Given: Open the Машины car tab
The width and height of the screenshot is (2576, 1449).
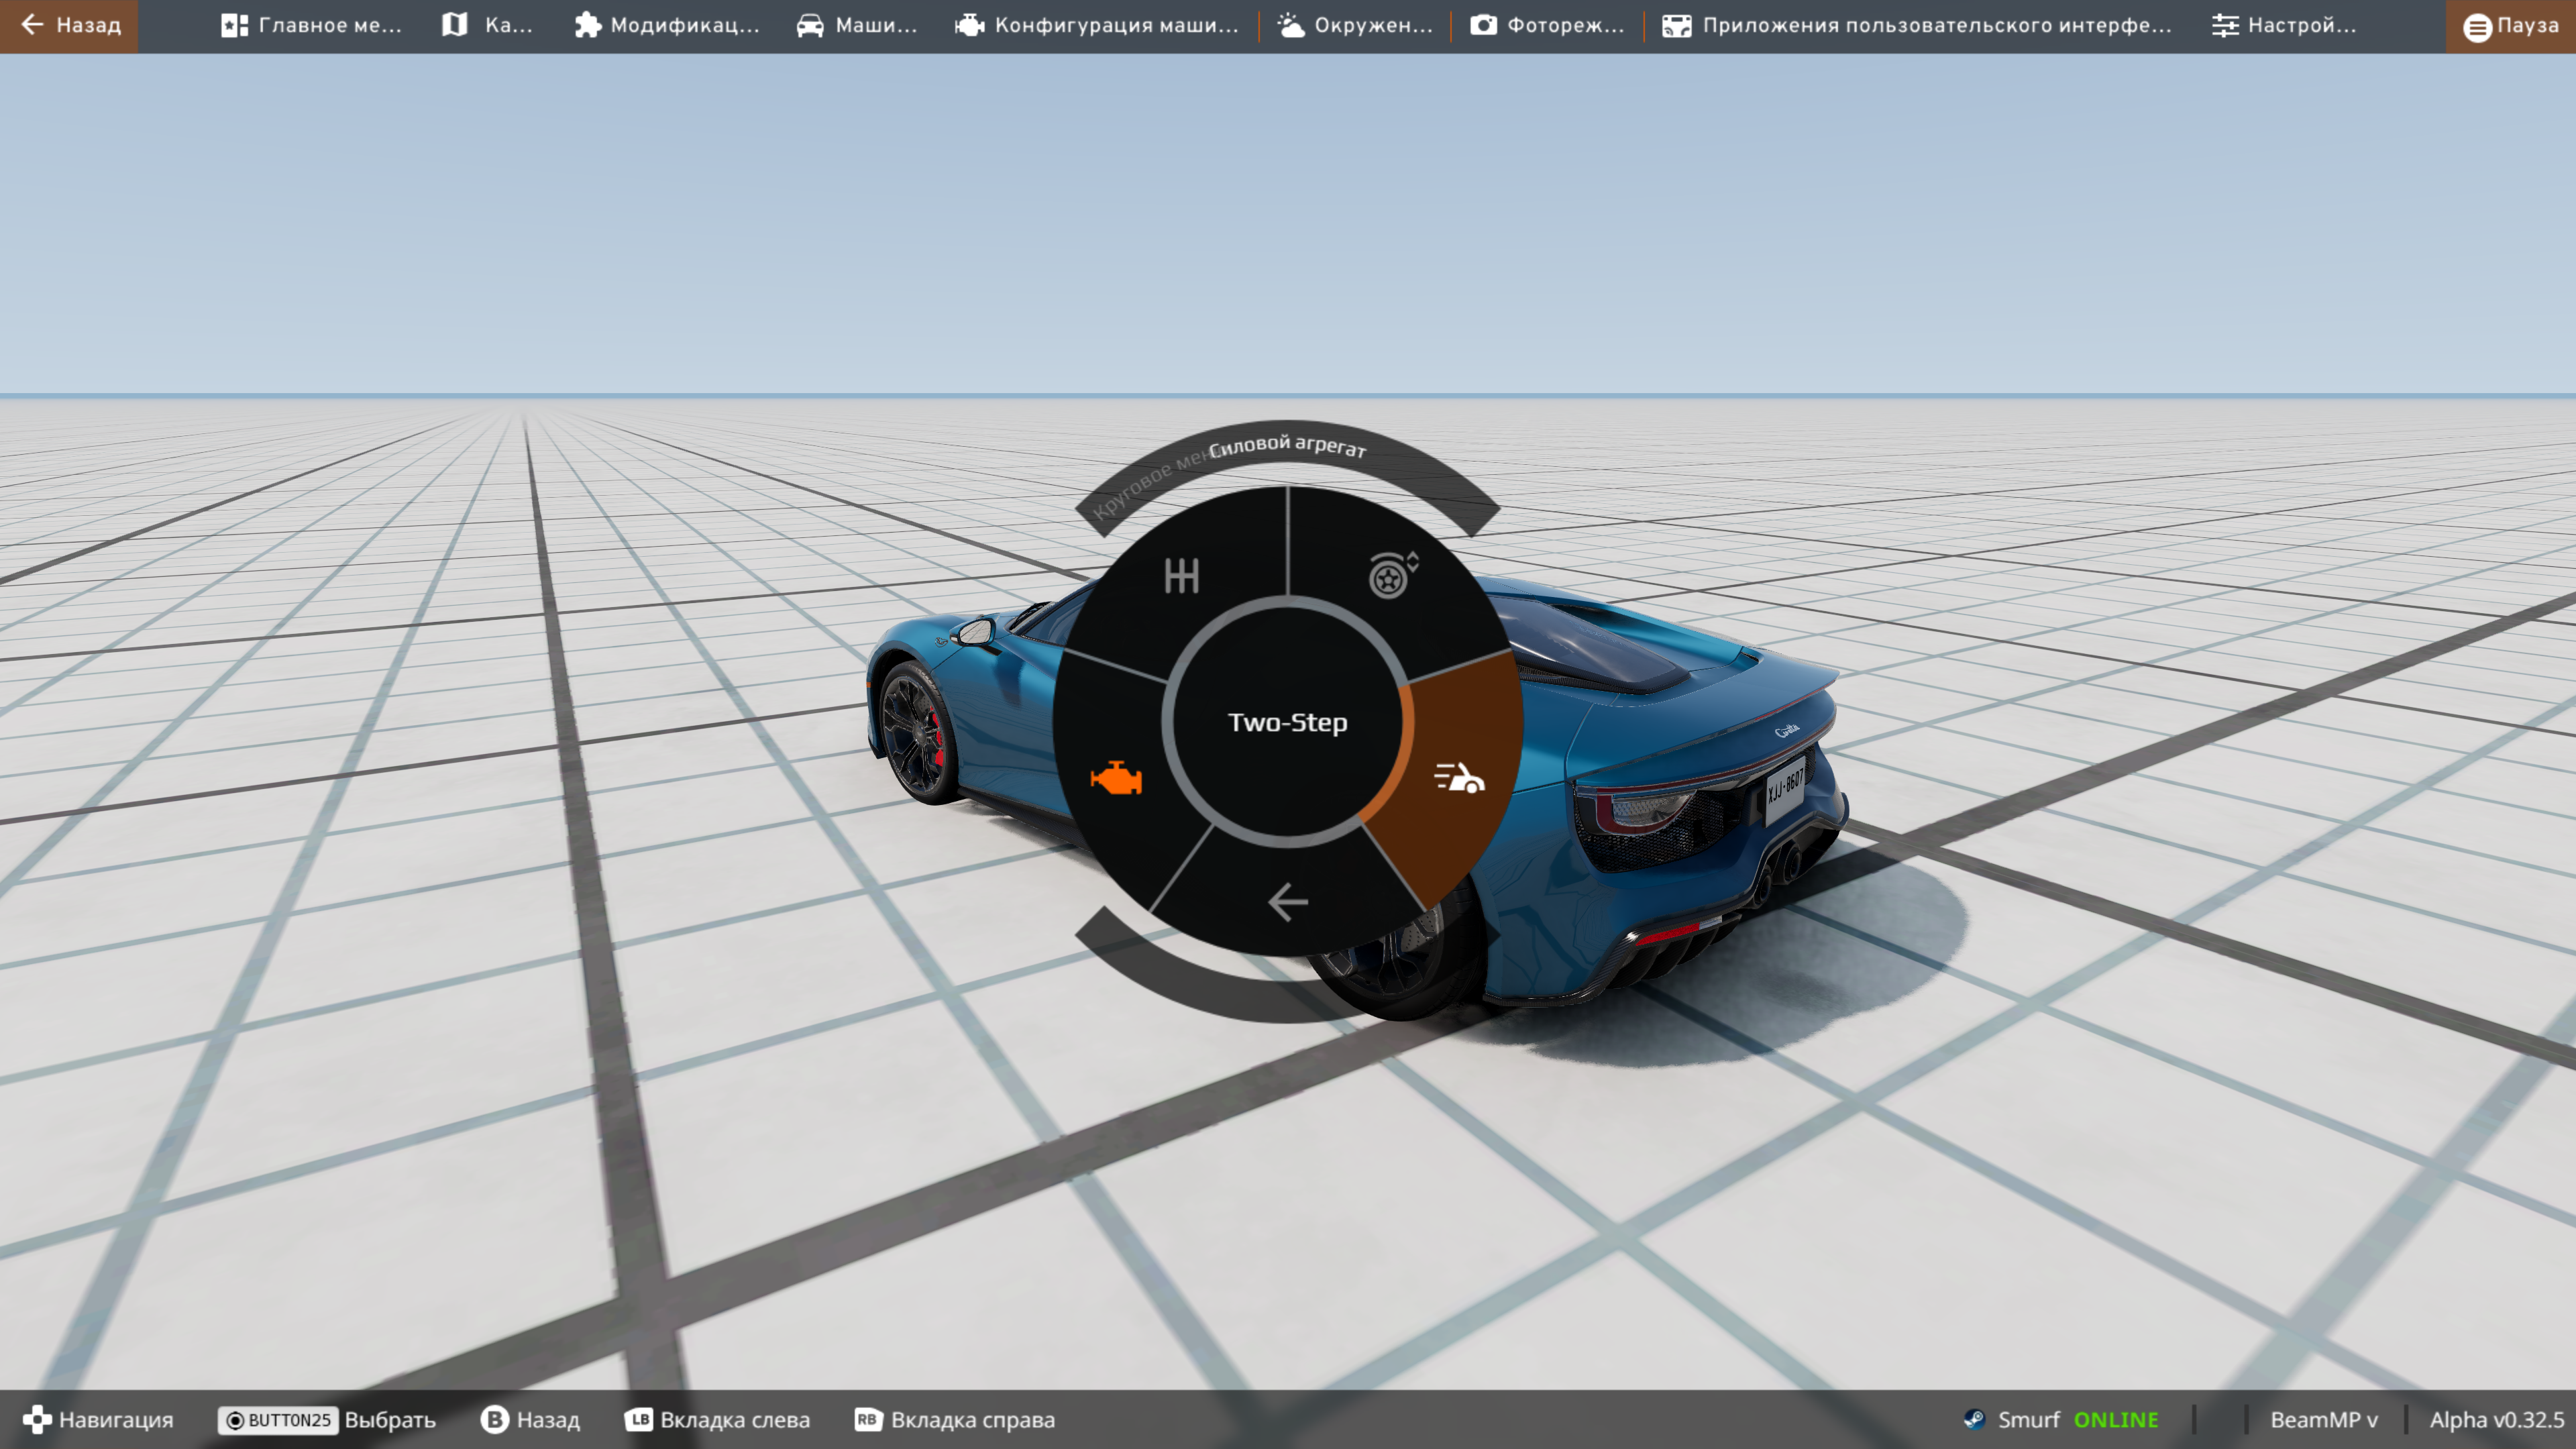Looking at the screenshot, I should coord(856,25).
